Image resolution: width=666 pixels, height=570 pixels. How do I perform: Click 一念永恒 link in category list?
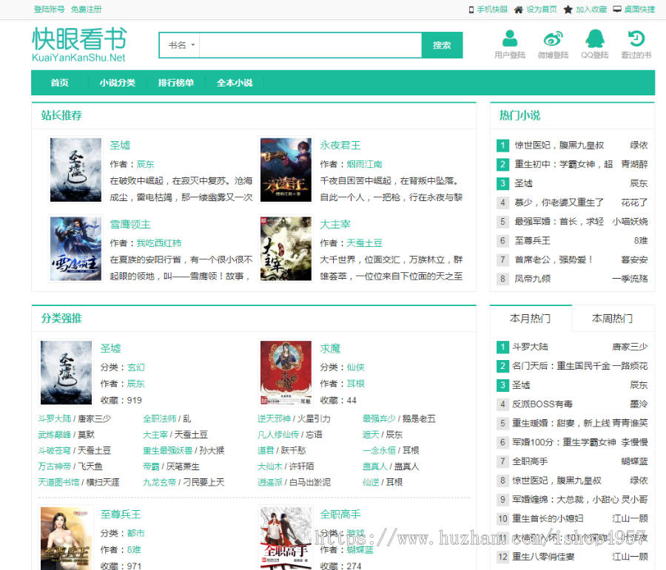tap(380, 451)
